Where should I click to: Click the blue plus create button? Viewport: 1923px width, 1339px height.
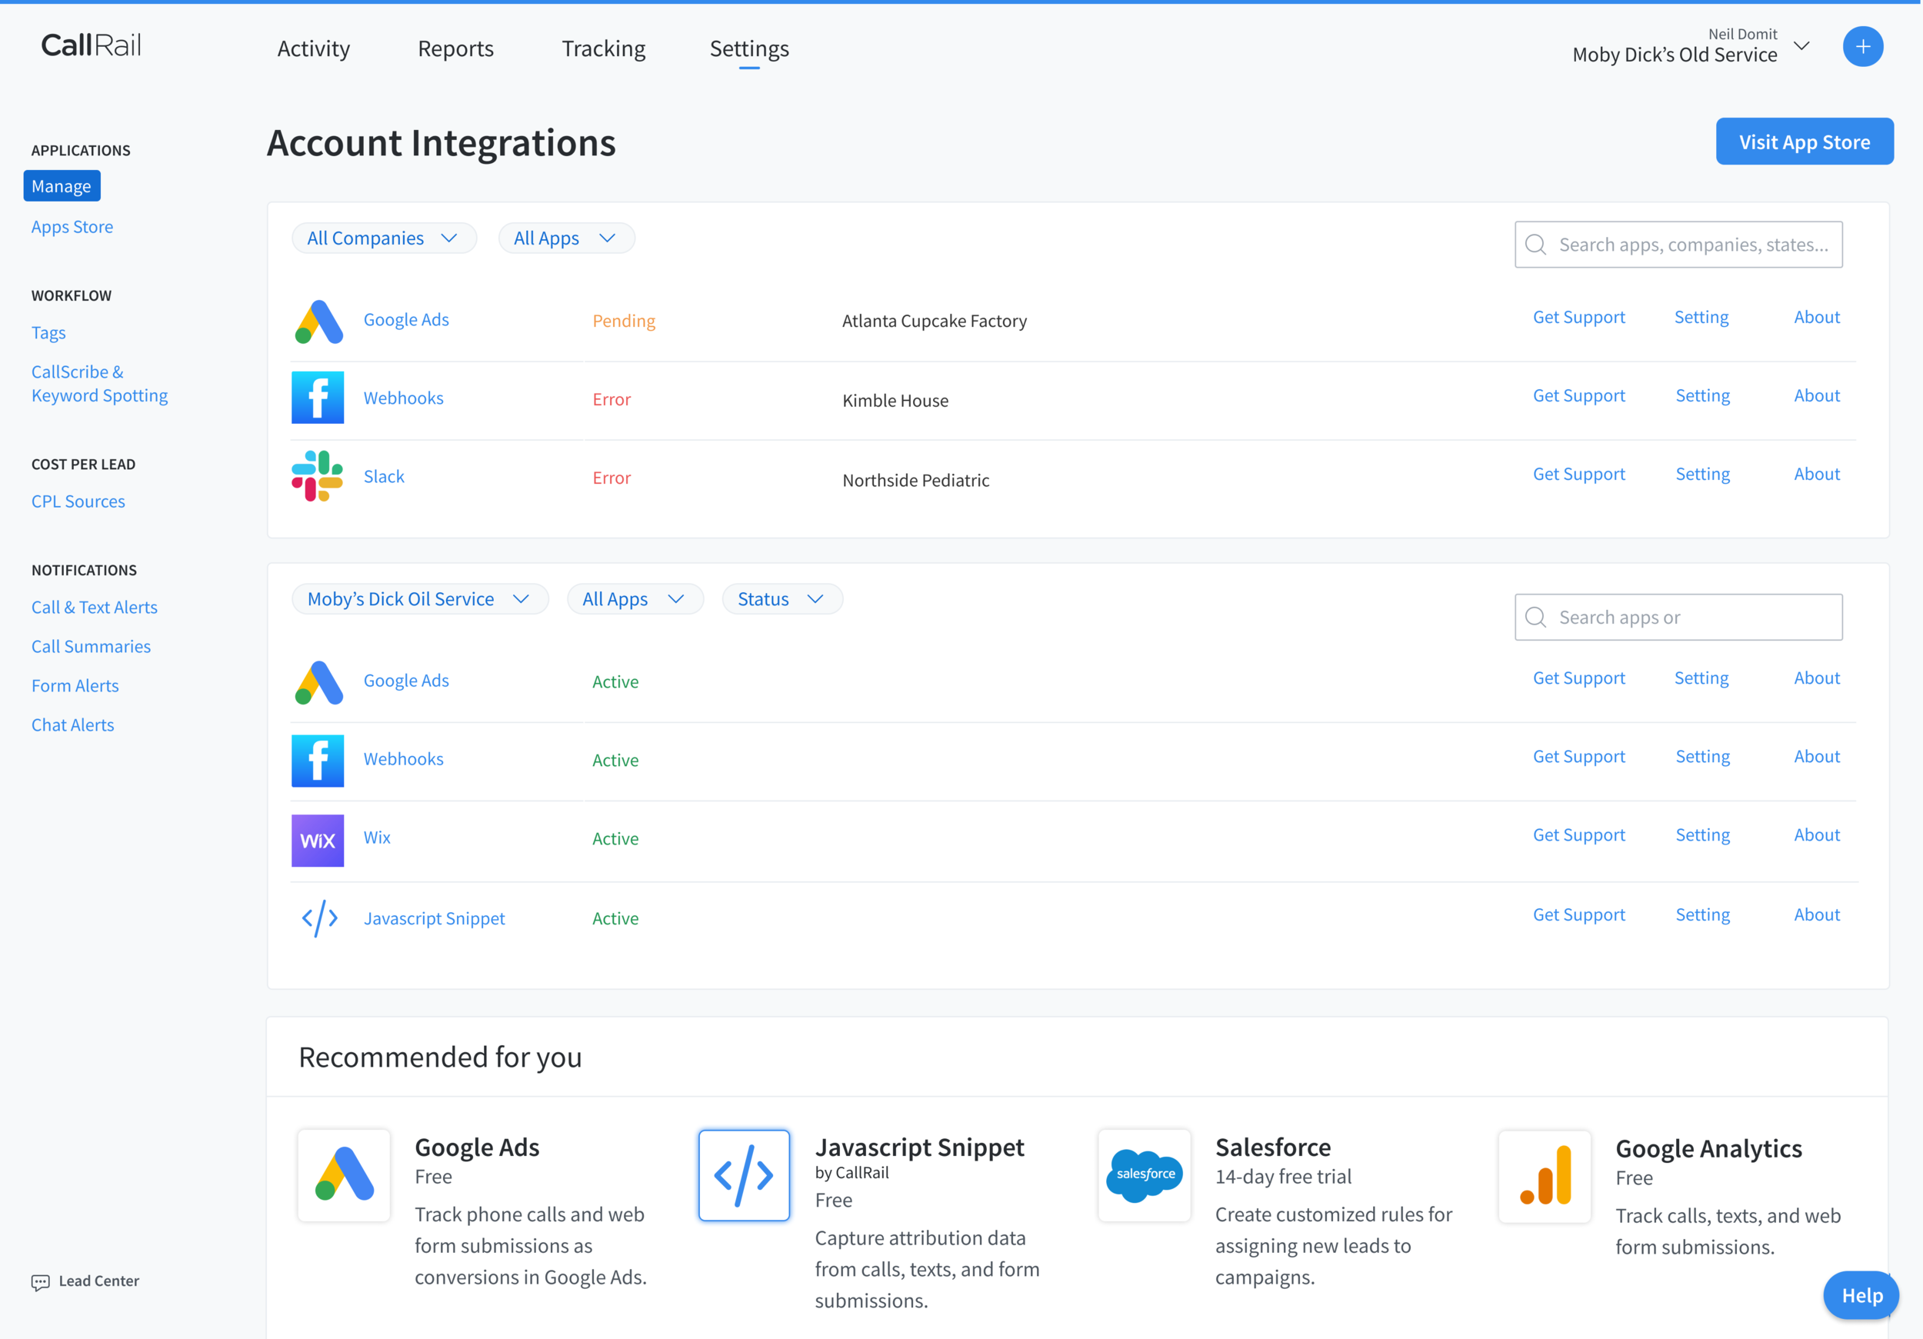click(x=1863, y=47)
